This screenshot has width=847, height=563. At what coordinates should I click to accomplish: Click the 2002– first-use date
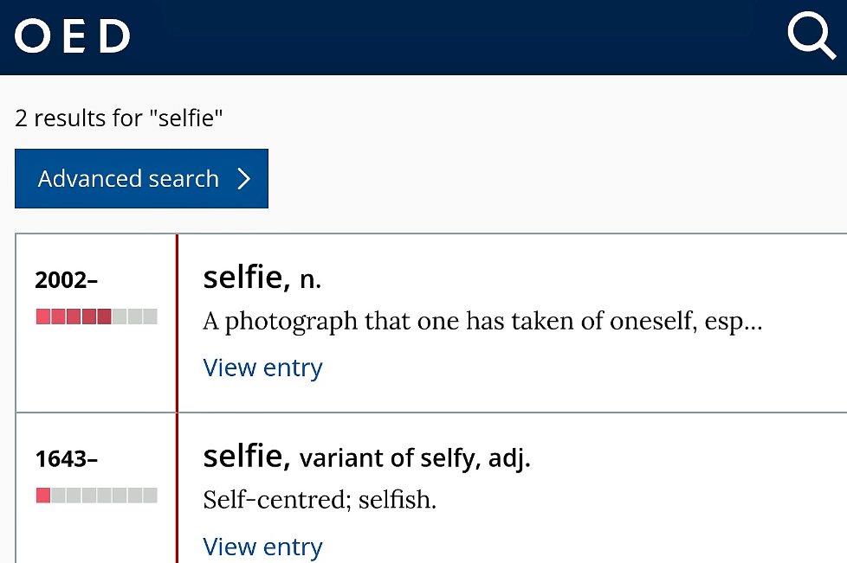67,280
